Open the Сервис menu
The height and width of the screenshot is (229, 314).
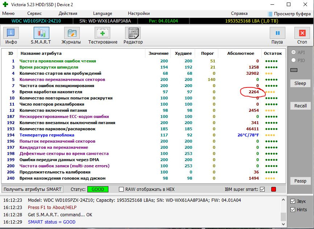coord(34,13)
